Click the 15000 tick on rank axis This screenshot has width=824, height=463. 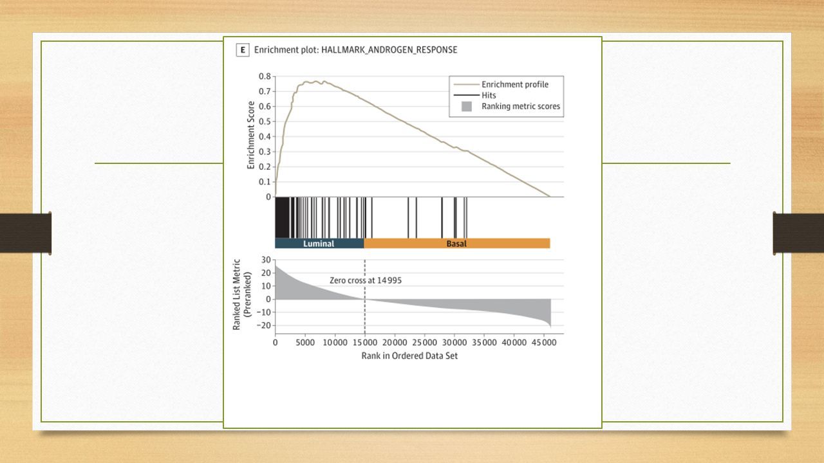point(364,342)
